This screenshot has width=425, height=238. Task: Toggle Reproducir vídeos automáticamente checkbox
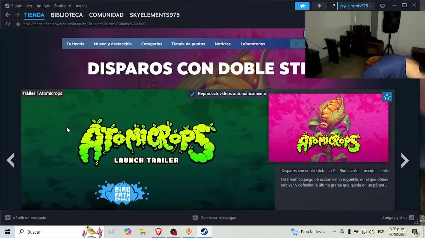pyautogui.click(x=192, y=94)
